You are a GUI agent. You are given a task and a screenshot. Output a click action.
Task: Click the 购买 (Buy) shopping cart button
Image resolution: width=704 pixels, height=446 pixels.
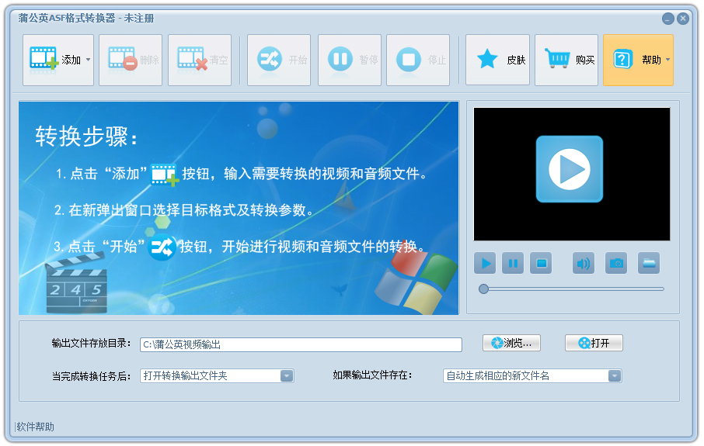pyautogui.click(x=566, y=60)
